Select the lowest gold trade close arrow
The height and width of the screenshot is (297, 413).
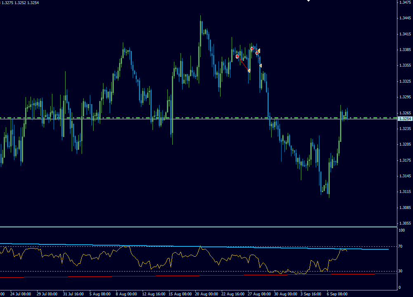point(249,71)
